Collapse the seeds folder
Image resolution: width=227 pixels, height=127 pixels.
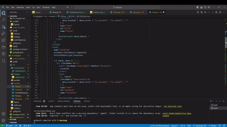point(15,31)
